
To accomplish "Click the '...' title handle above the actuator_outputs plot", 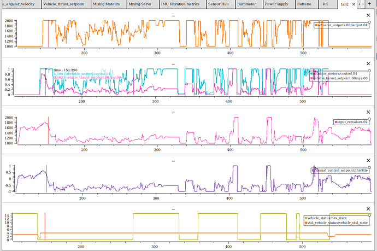I will [x=173, y=16].
